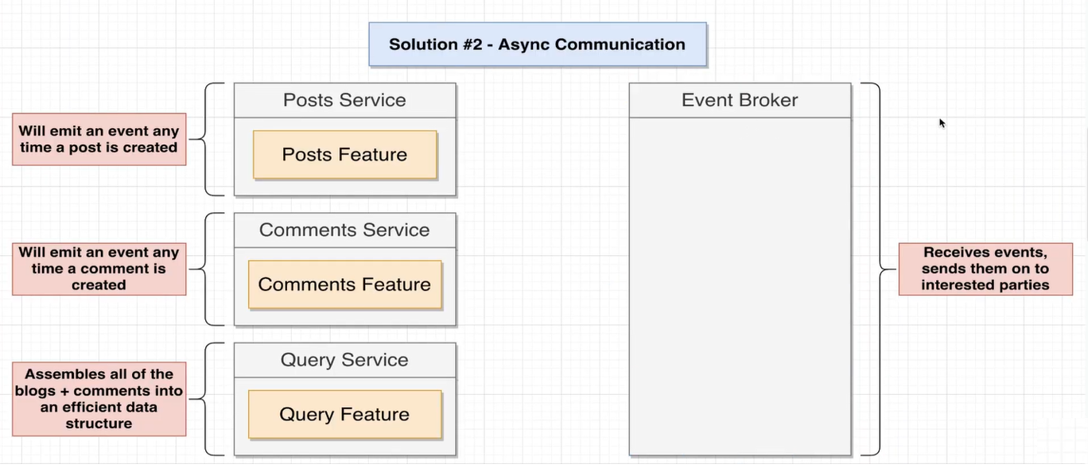
Task: Click the curly brace beside Comments Service
Action: (x=207, y=269)
